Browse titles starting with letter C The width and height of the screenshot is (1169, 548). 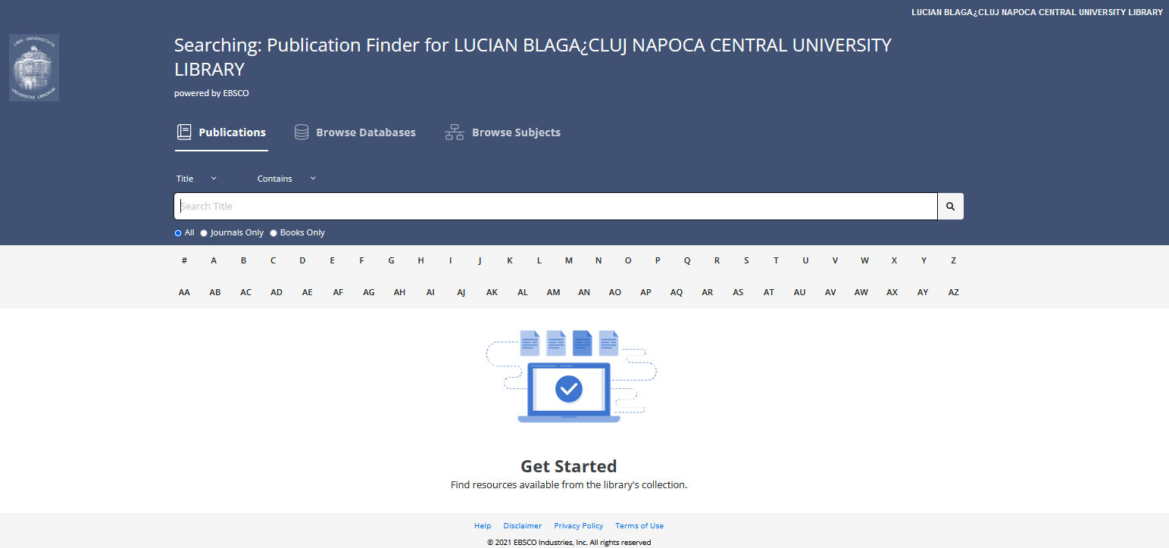[x=273, y=260]
